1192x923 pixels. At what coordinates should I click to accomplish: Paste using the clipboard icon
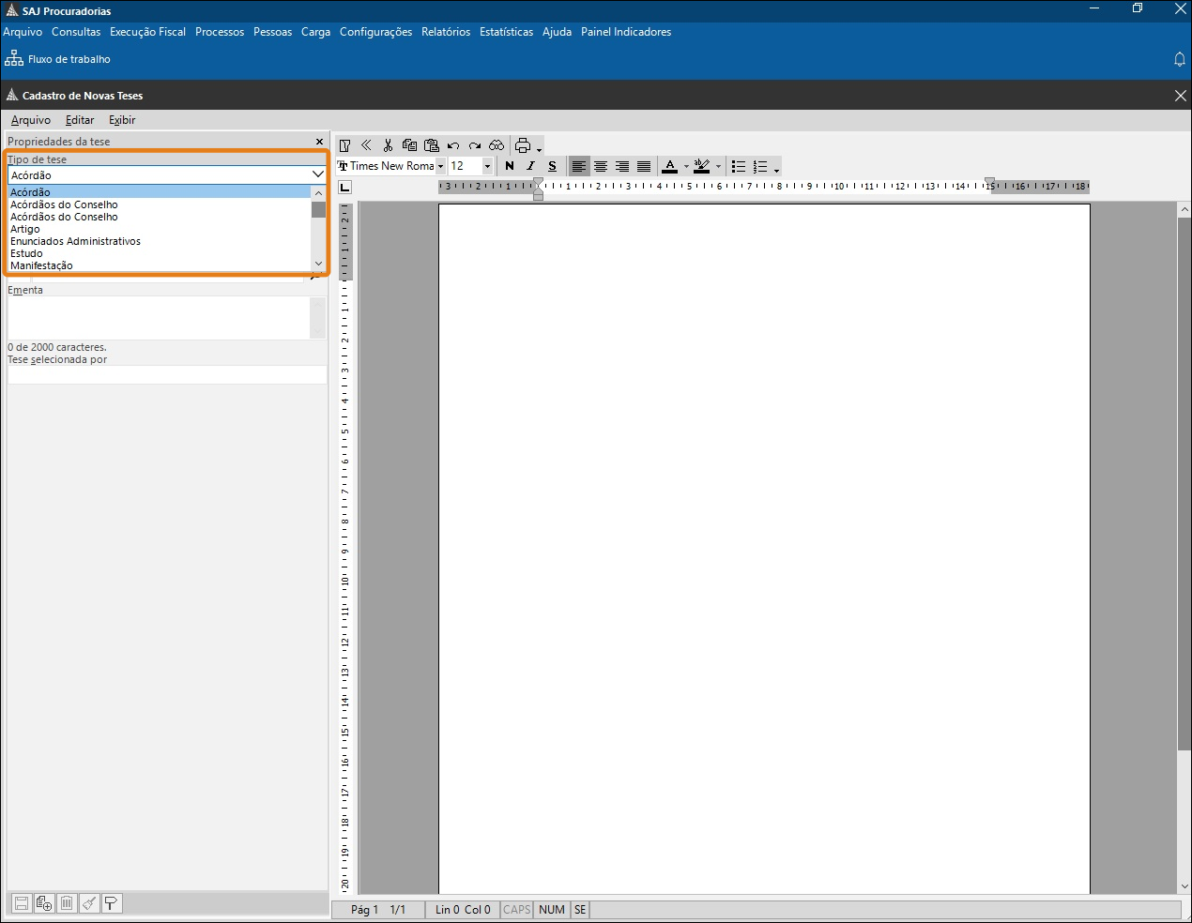[x=432, y=145]
